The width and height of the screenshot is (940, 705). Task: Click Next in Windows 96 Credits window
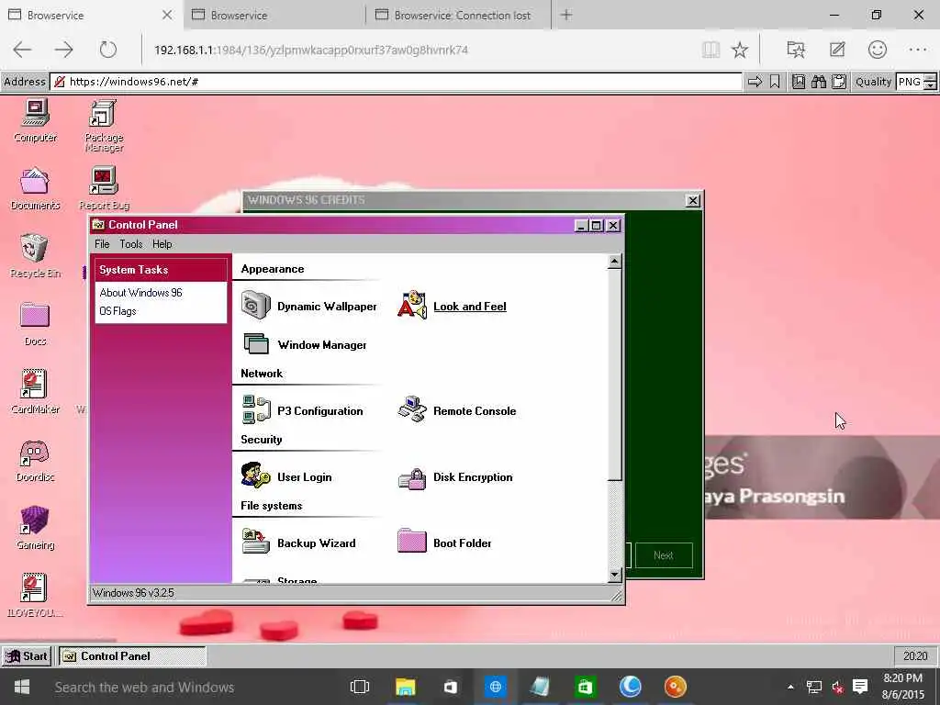[664, 555]
